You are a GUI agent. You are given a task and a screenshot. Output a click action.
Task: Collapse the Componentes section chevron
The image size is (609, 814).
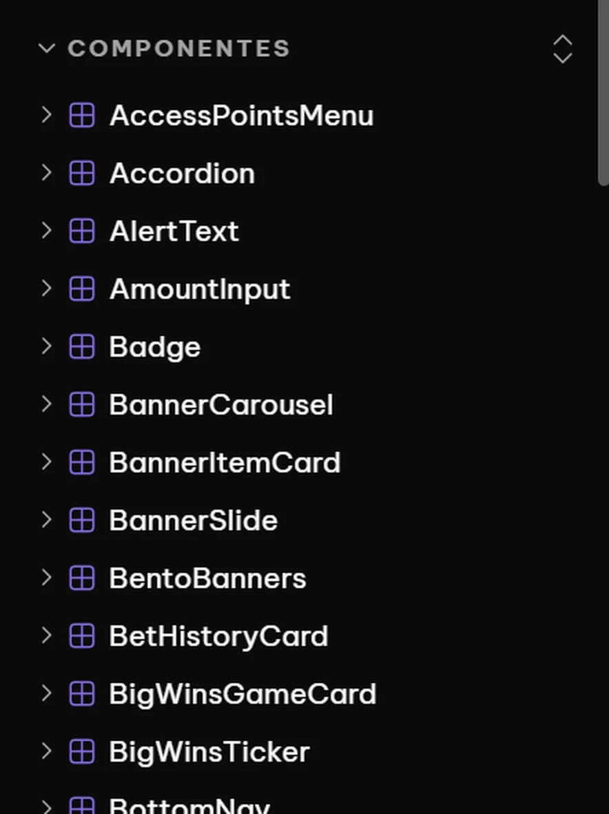[x=47, y=49]
